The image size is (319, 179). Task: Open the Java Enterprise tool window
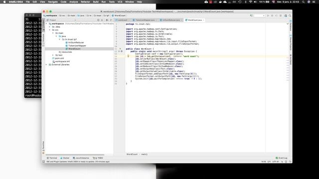click(x=81, y=158)
